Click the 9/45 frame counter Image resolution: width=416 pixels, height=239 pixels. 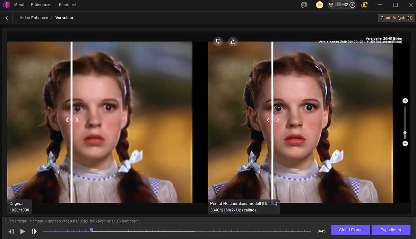click(x=321, y=231)
